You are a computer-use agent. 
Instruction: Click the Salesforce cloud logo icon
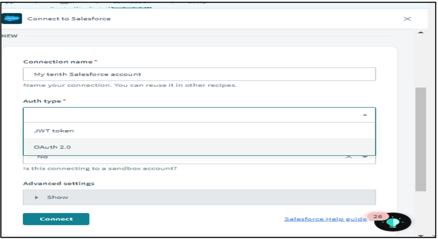12,19
